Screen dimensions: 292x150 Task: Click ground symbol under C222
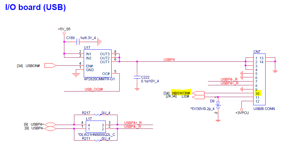point(137,89)
